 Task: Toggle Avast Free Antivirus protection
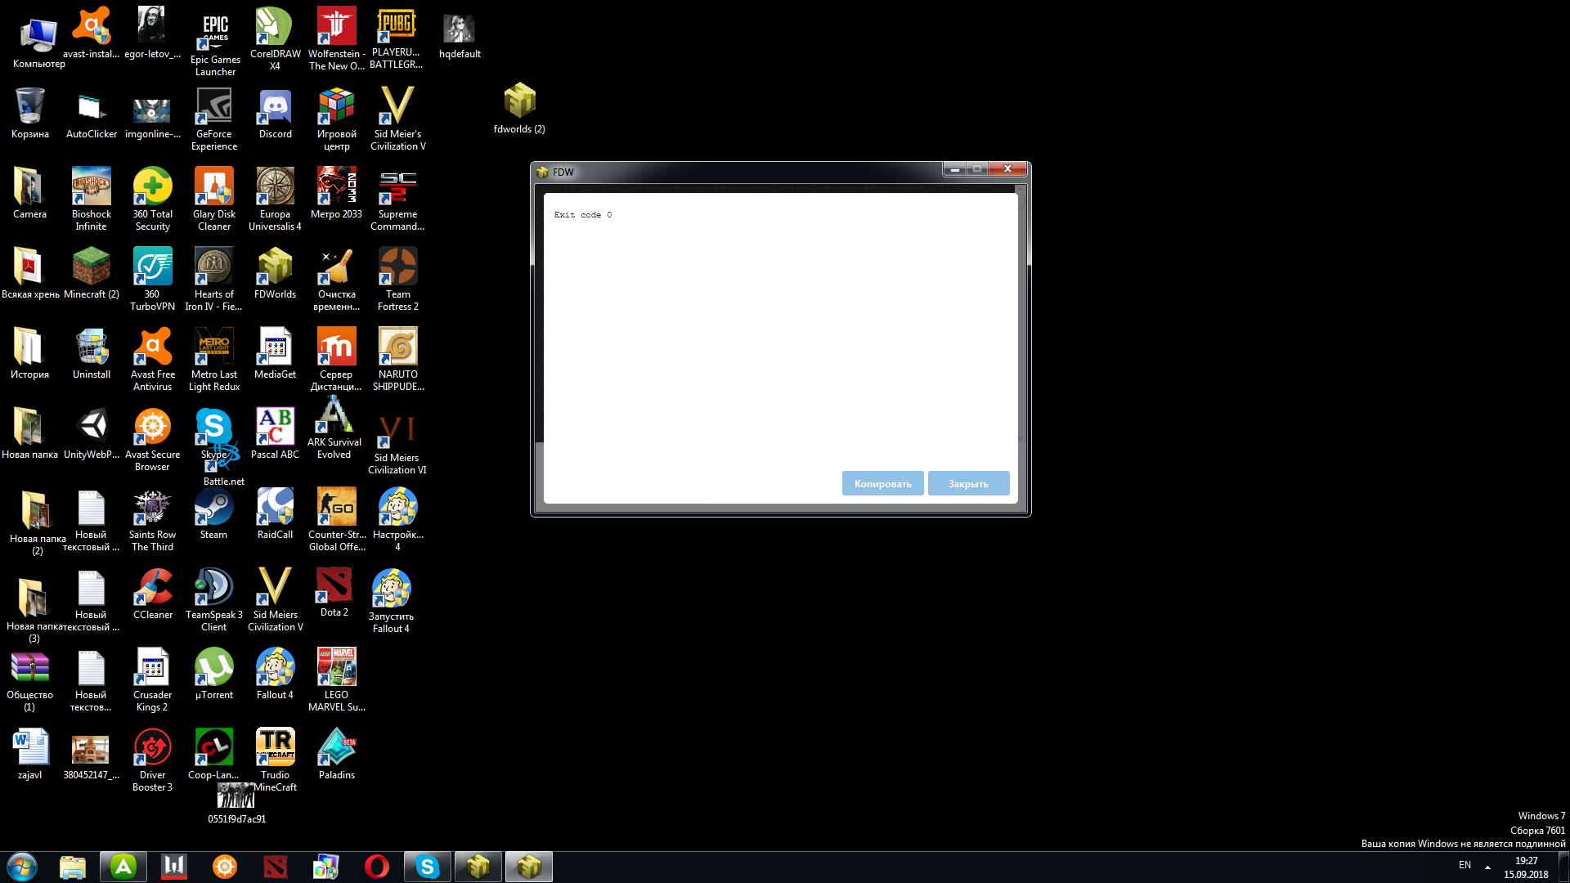152,356
